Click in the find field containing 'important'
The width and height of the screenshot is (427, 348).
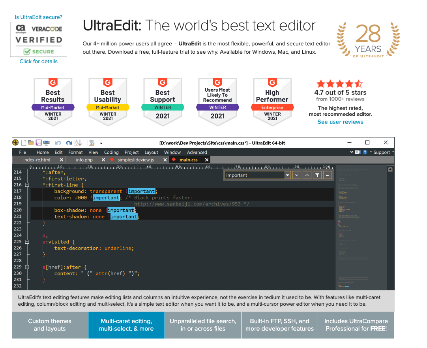tap(254, 175)
